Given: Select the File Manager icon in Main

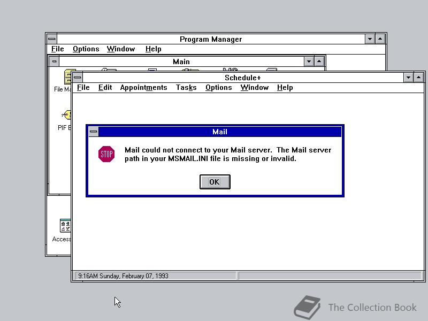Looking at the screenshot, I should [x=67, y=77].
